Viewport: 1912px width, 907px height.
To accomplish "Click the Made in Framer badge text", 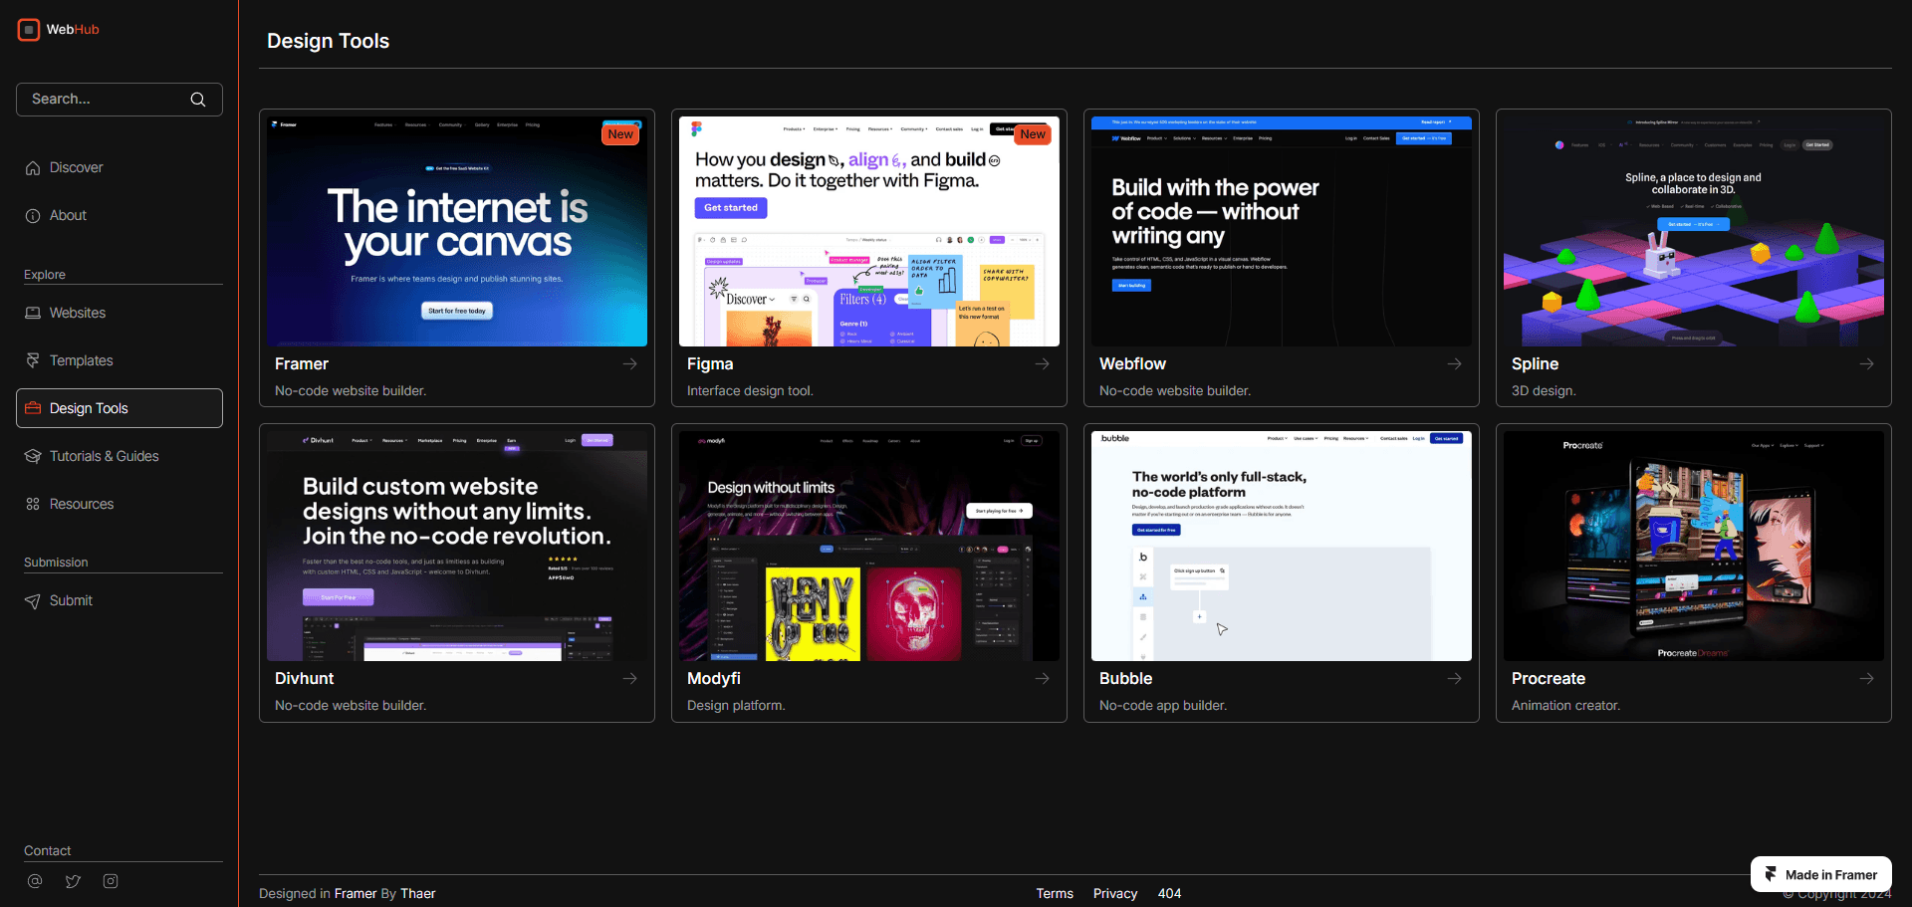I will pos(1831,875).
